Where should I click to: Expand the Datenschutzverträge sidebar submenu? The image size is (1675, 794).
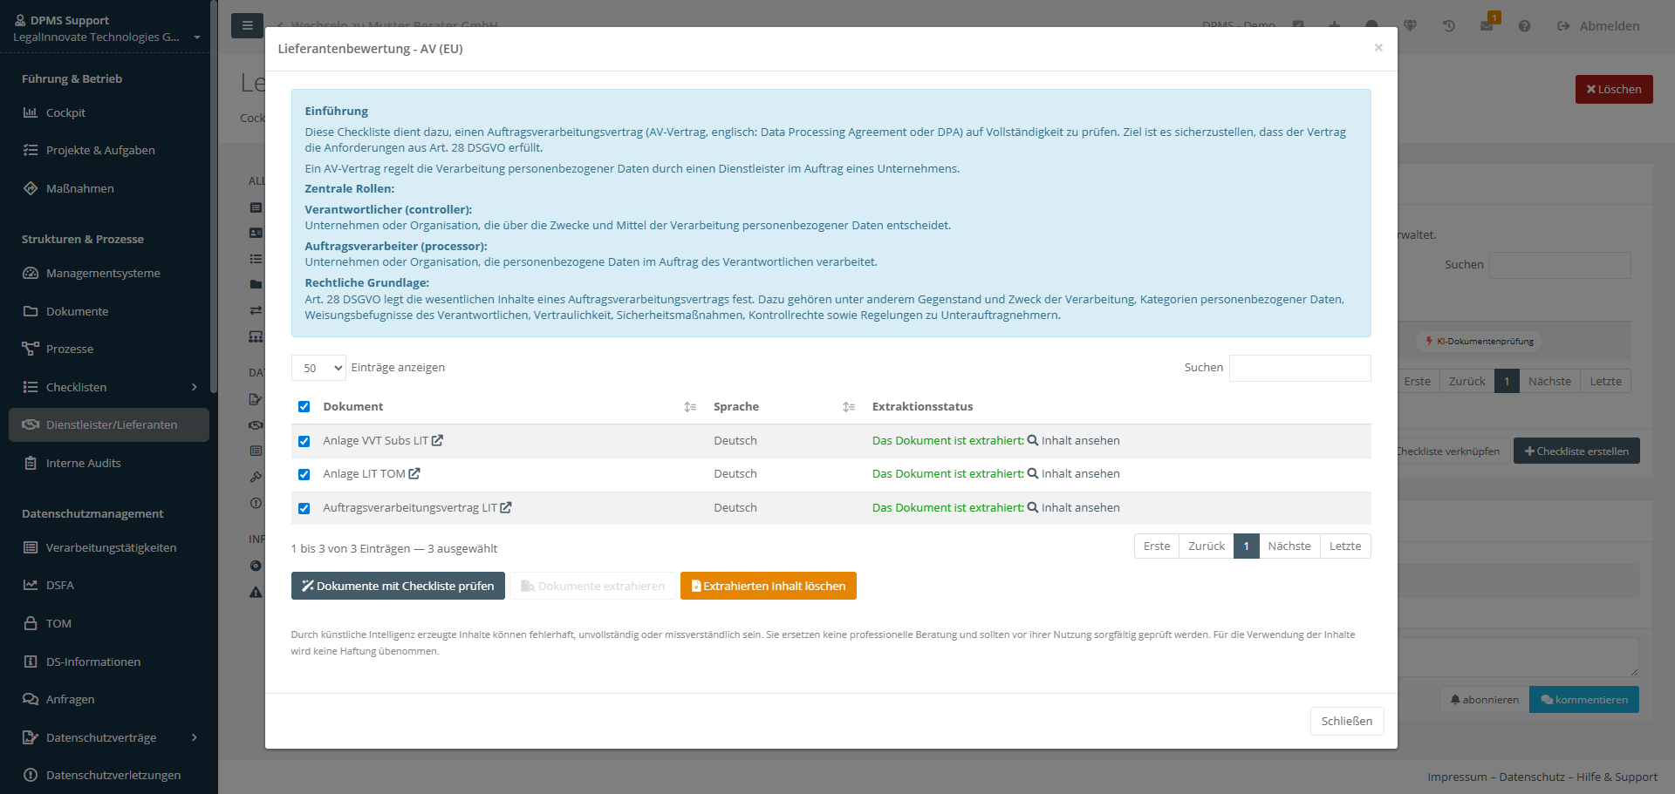pyautogui.click(x=194, y=737)
